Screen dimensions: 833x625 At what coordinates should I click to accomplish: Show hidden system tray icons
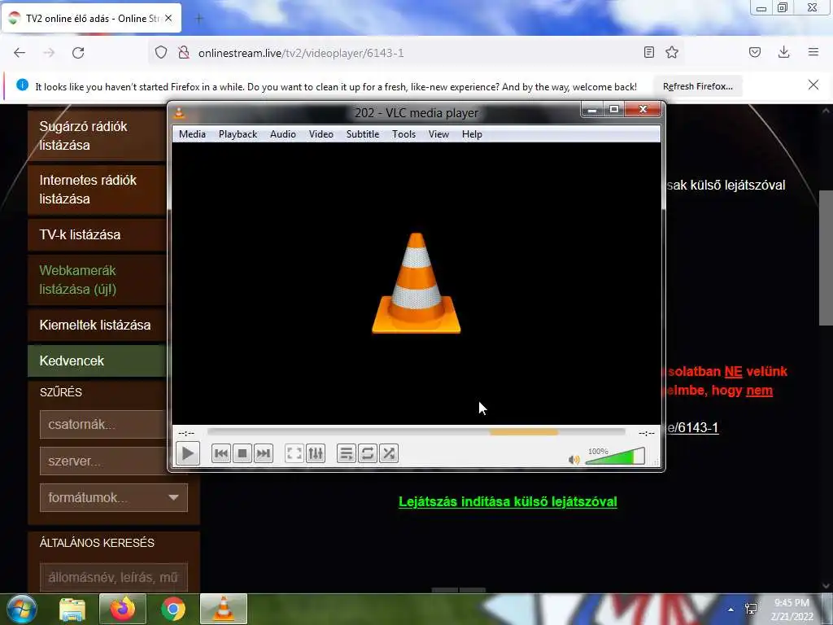(x=731, y=610)
